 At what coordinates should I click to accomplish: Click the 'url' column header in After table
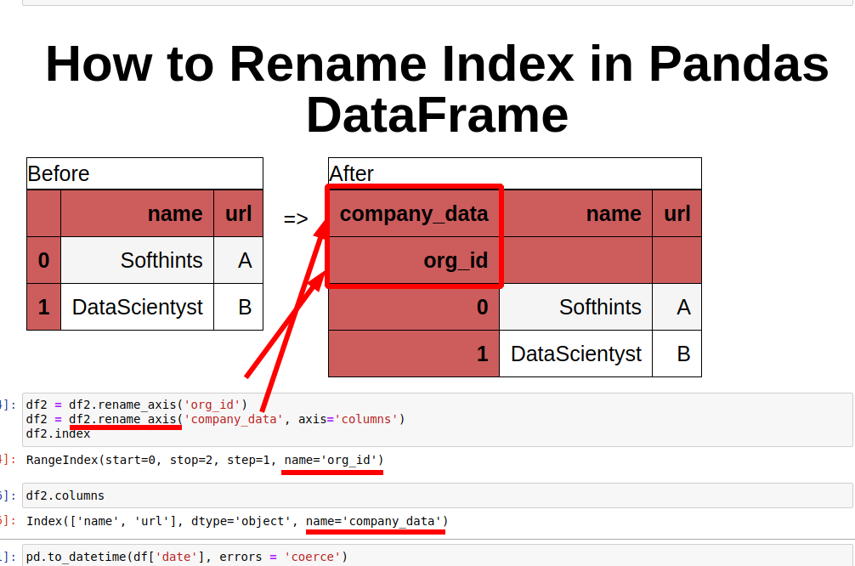click(677, 213)
